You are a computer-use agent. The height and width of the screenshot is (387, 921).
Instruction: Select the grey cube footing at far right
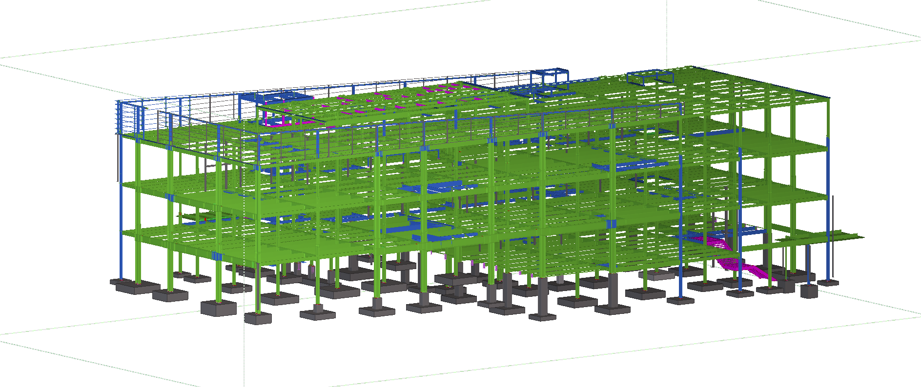[x=809, y=291]
